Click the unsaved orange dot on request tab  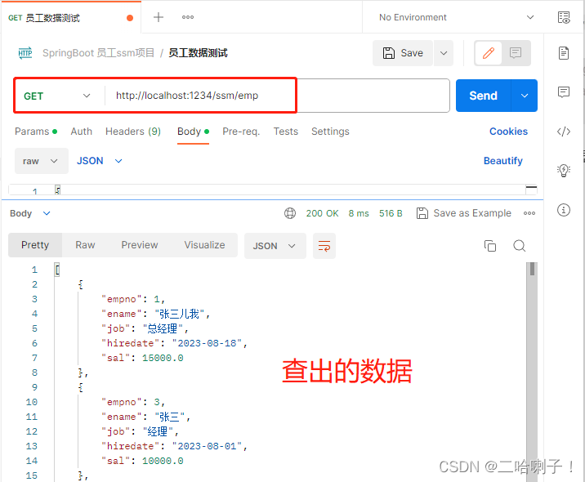pos(130,18)
